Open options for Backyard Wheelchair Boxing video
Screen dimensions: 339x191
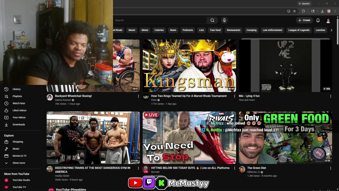point(138,96)
